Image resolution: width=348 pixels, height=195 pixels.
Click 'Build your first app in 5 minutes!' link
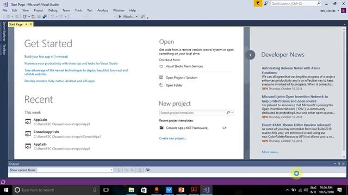coord(46,56)
